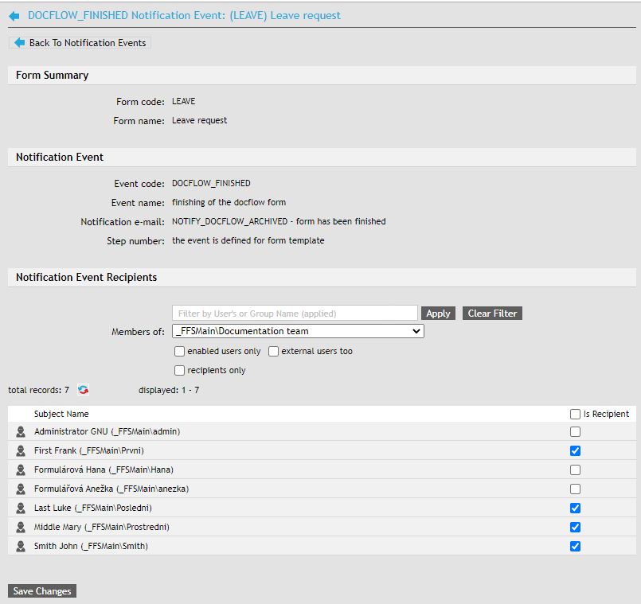Toggle the 'Is Recipient' header checkbox
Viewport: 641px width, 604px height.
pos(576,415)
